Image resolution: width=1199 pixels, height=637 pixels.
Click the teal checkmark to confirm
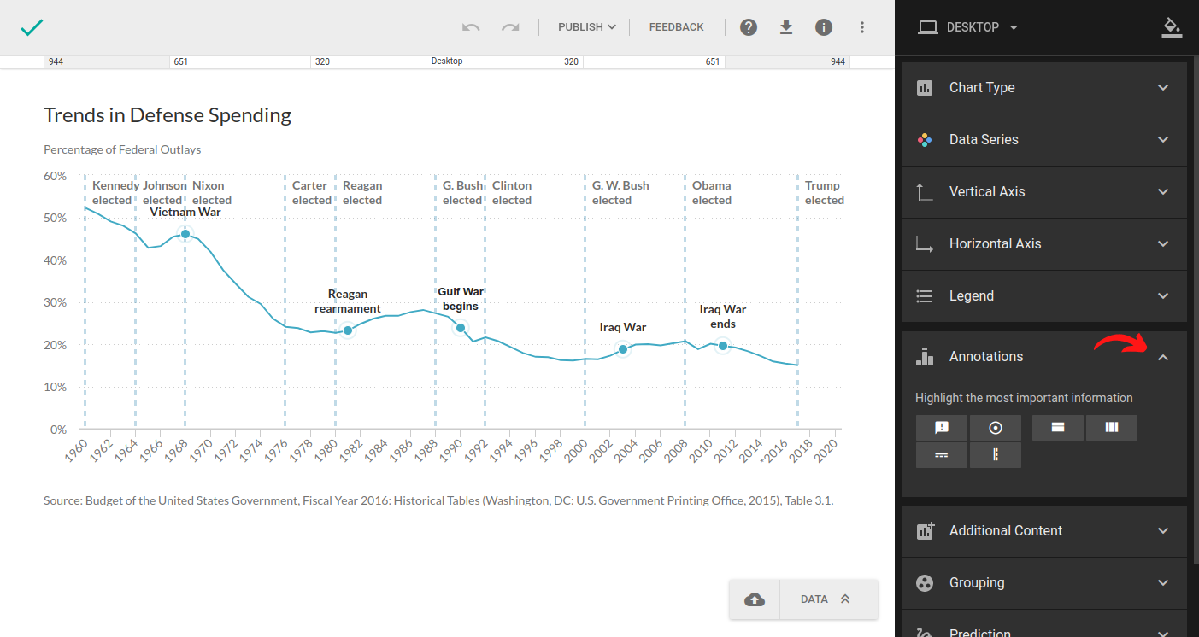pyautogui.click(x=32, y=27)
